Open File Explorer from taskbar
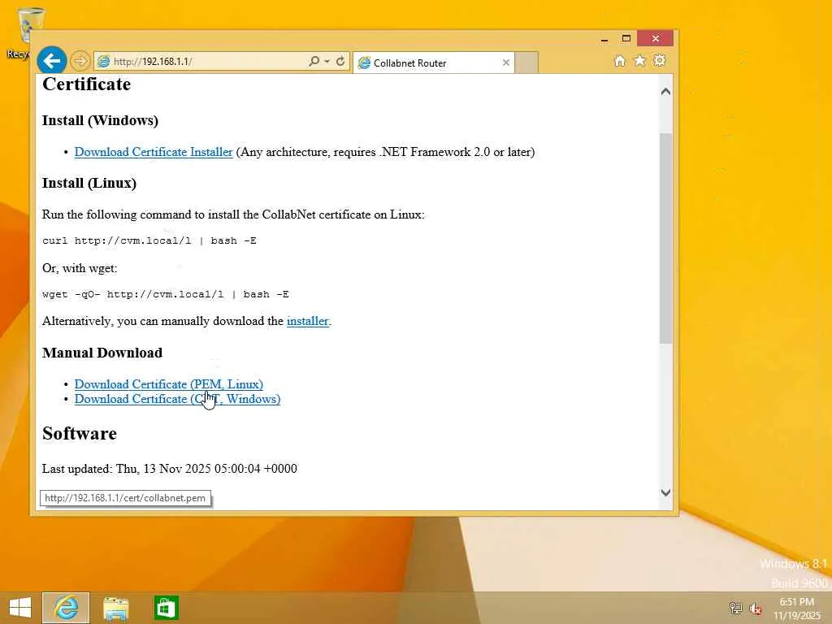Screen dimensions: 832x624 point(115,608)
